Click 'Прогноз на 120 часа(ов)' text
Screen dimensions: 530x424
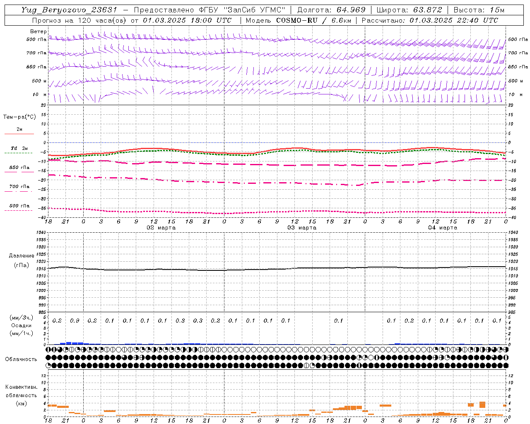point(79,20)
